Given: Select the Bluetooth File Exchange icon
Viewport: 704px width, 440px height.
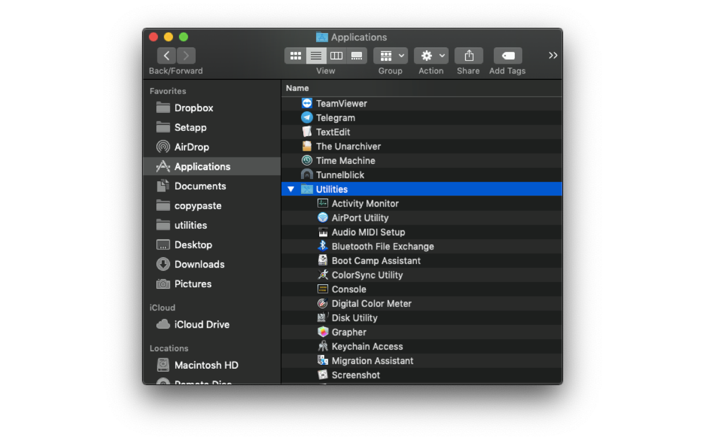Looking at the screenshot, I should pos(323,246).
